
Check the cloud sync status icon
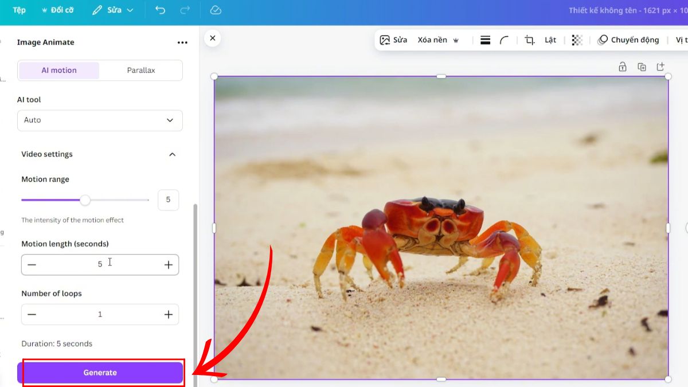[215, 10]
